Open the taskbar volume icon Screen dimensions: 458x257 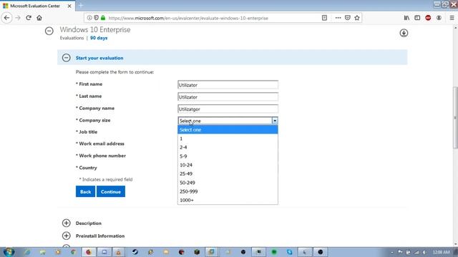tap(424, 252)
